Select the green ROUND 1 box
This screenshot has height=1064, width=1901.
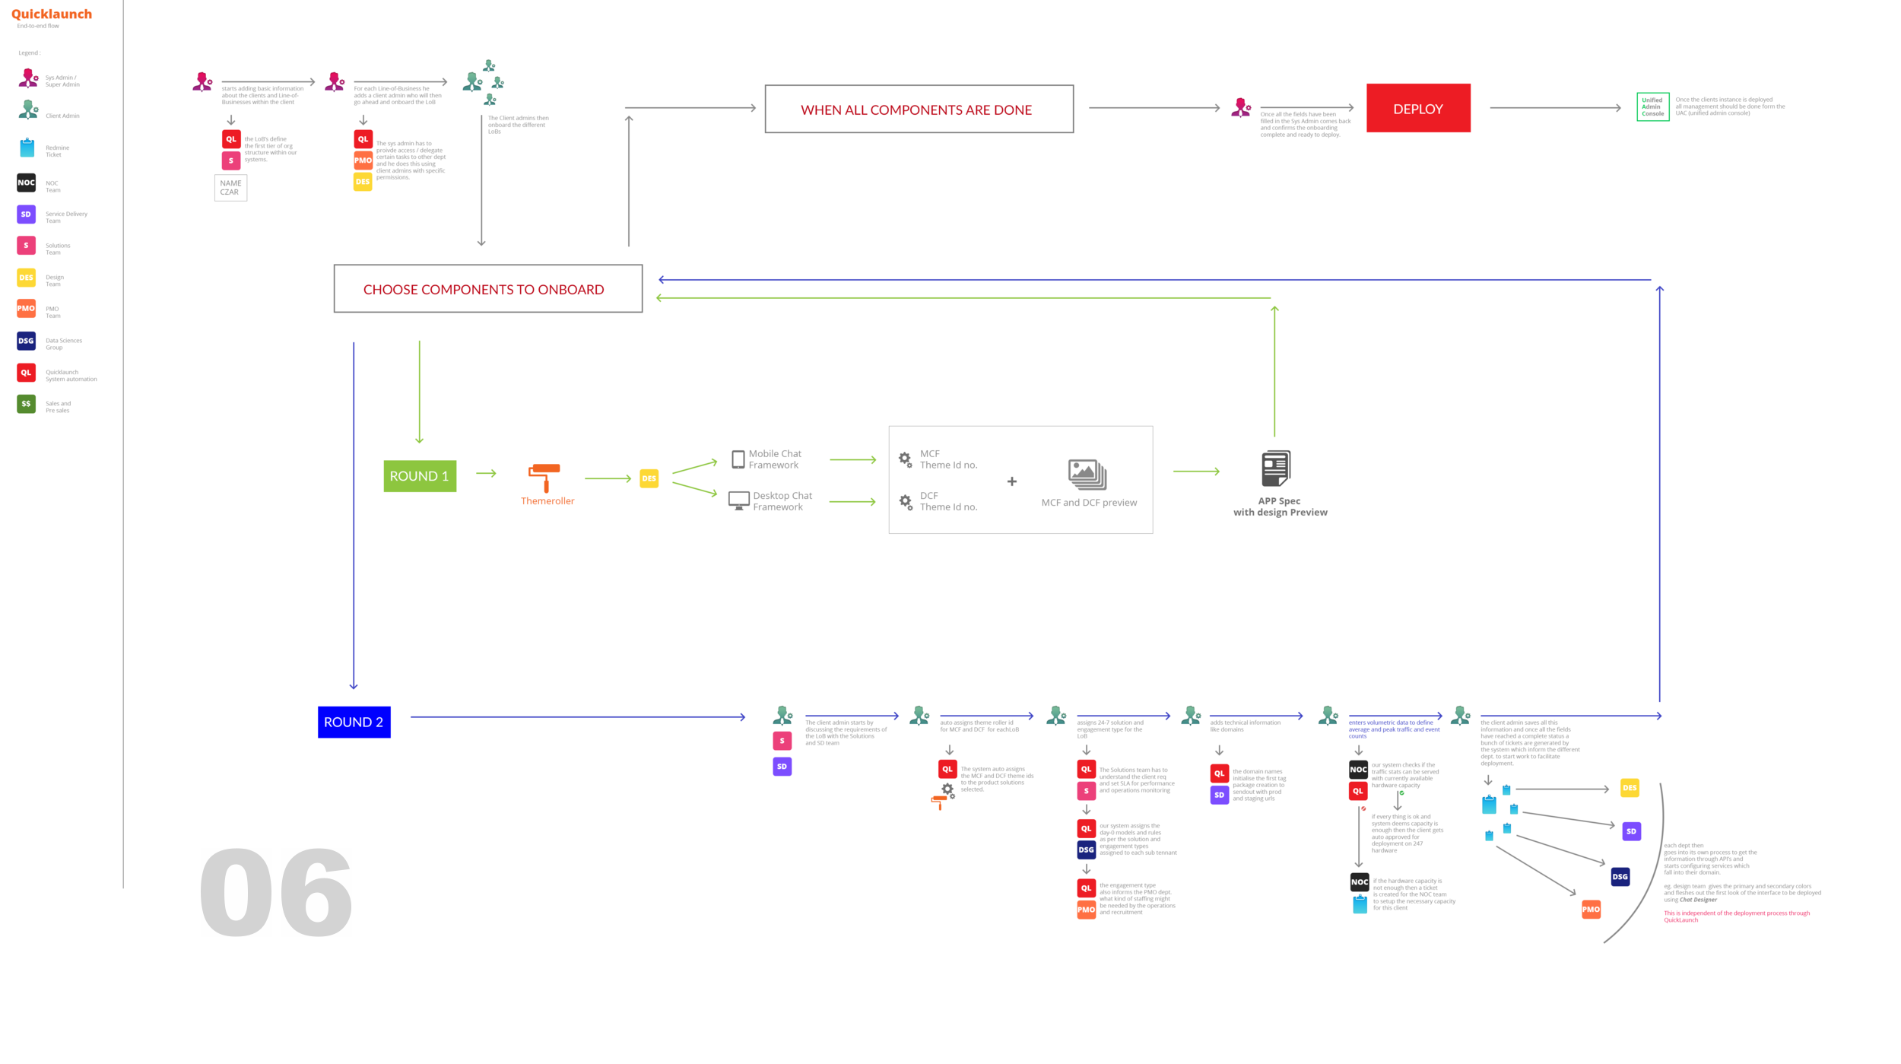(420, 476)
